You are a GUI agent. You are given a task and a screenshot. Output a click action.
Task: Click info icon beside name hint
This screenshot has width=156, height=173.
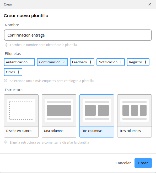[x=7, y=45]
